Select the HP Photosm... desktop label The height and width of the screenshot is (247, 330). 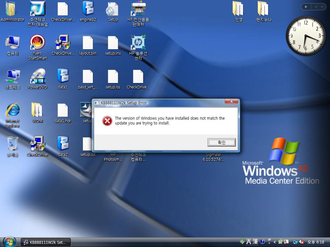point(113,157)
